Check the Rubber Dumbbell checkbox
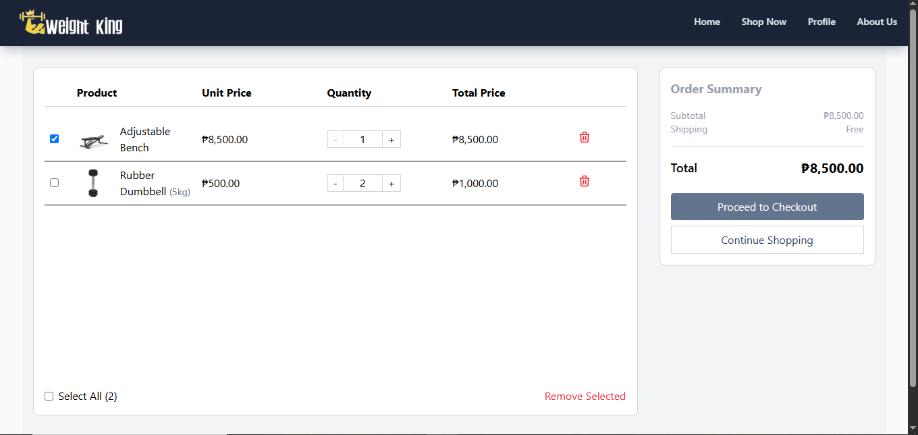This screenshot has width=918, height=435. [55, 182]
